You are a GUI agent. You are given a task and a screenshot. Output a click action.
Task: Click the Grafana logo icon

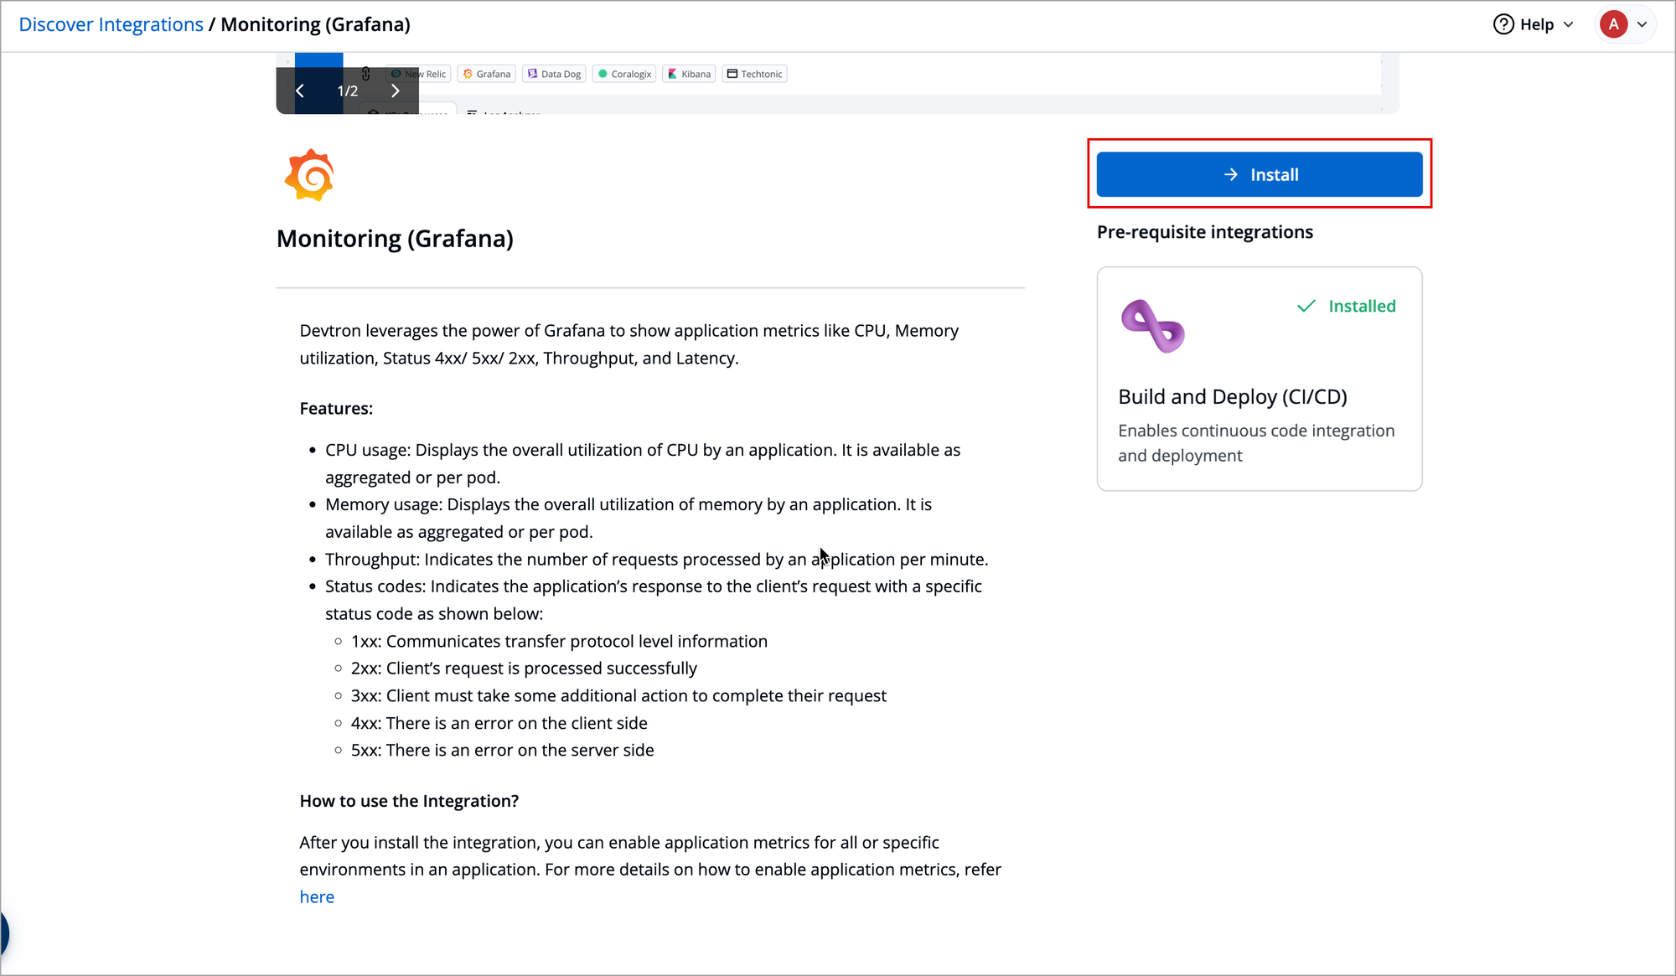309,175
